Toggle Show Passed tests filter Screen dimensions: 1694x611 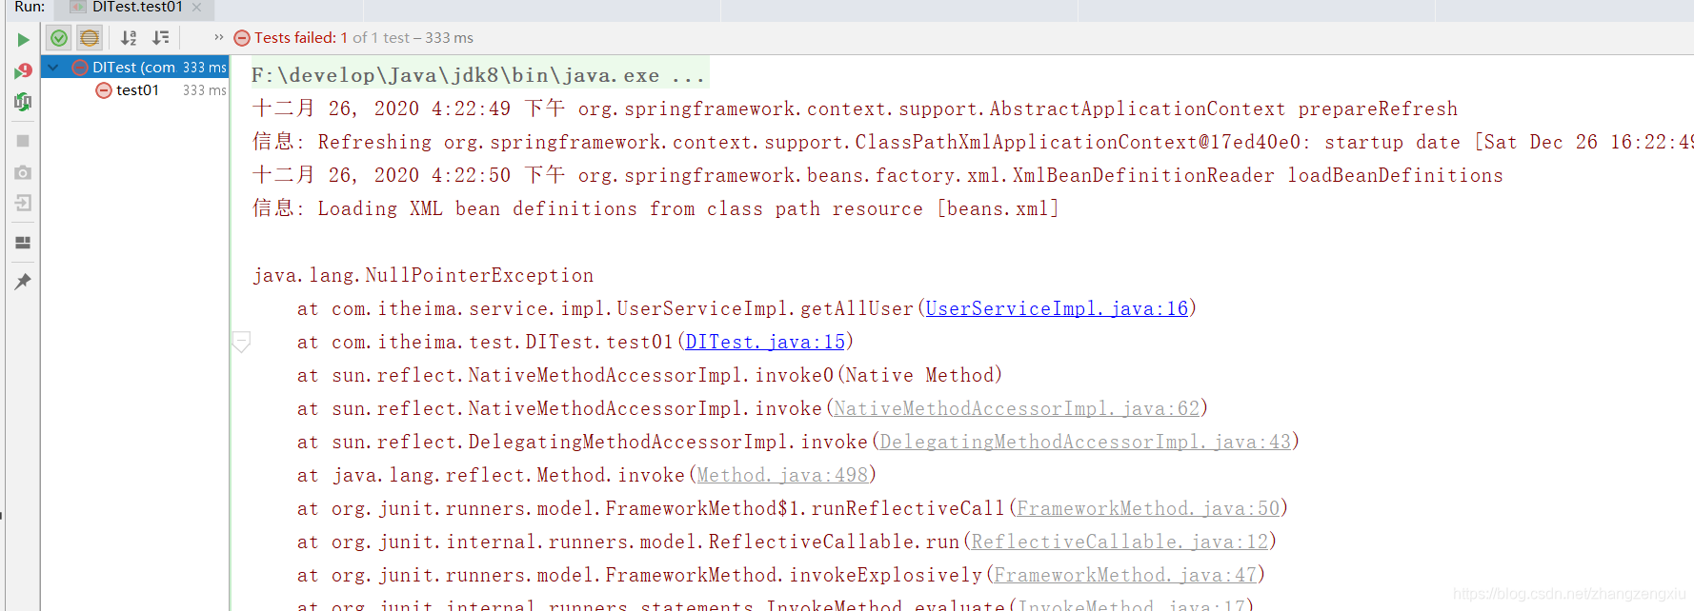pos(59,38)
